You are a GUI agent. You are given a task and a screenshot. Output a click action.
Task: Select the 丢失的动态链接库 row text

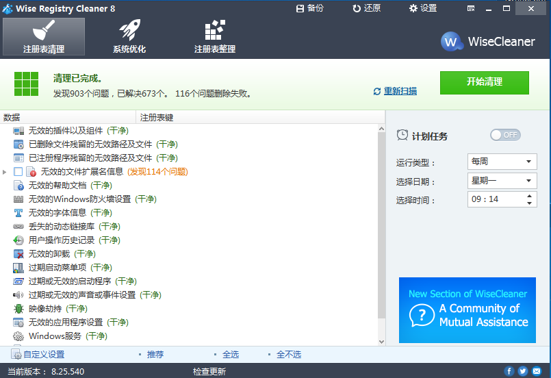click(x=62, y=227)
